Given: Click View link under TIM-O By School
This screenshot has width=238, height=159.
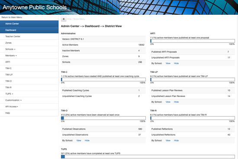Looking at the screenshot, I should pos(79,140).
